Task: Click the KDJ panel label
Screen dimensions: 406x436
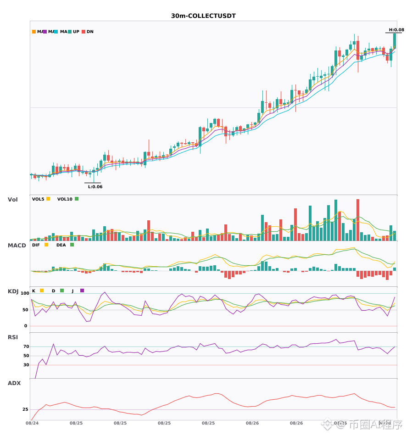Action: 13,291
